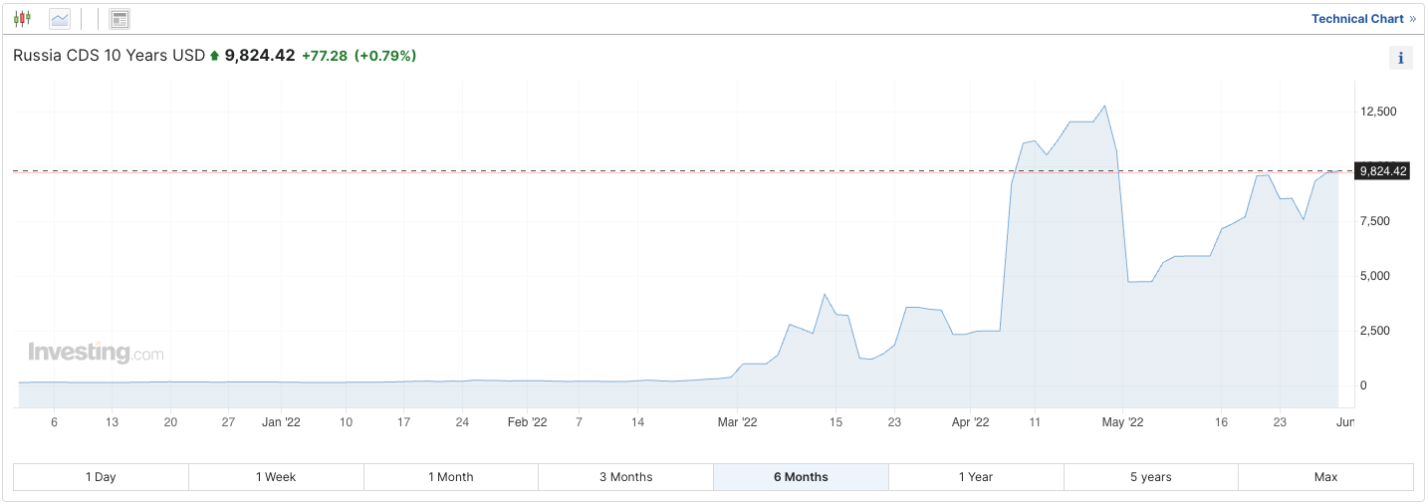The height and width of the screenshot is (504, 1428).
Task: Select the 1 Week time range
Action: click(276, 477)
